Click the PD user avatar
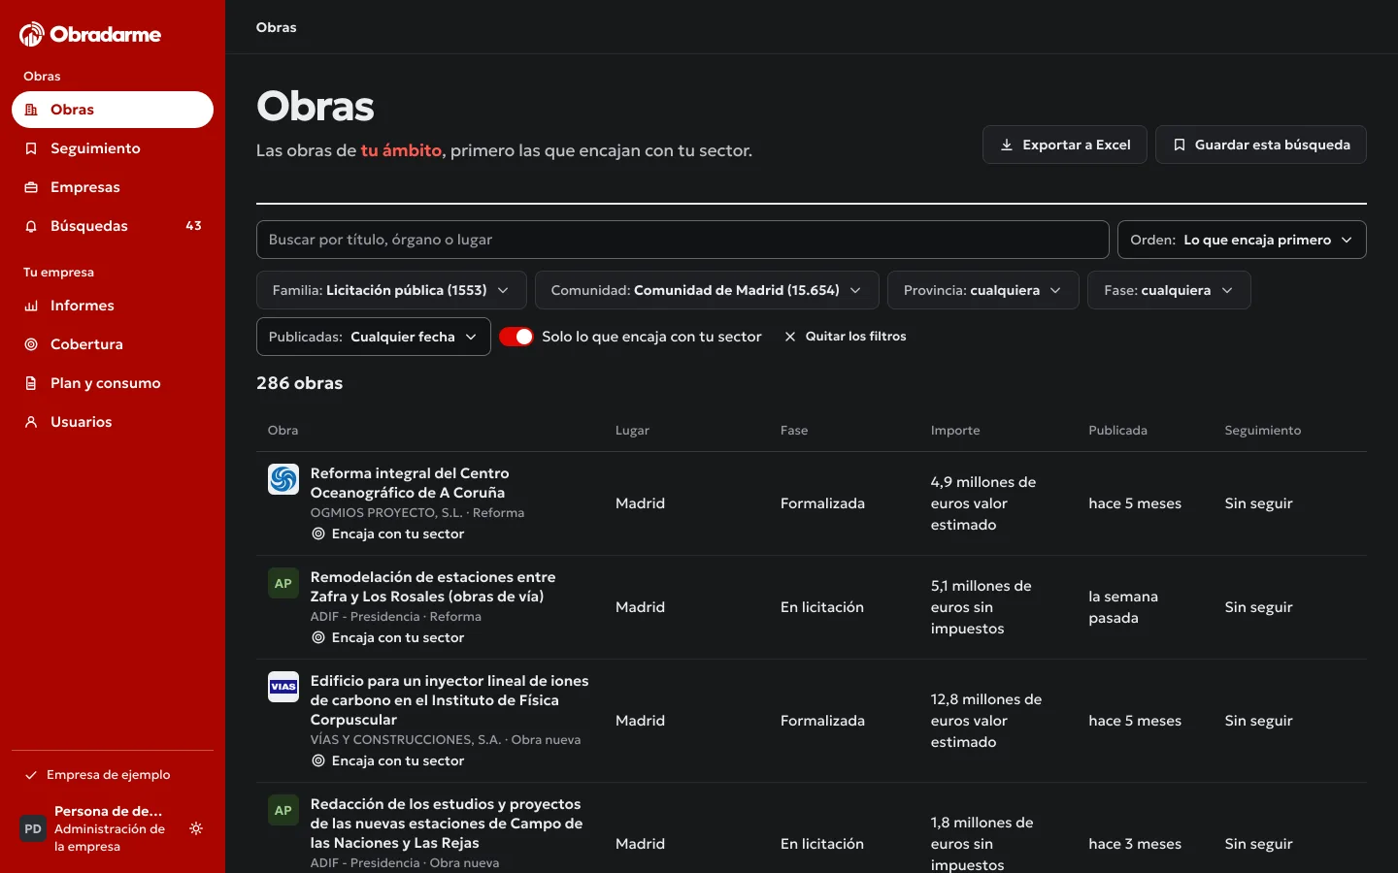This screenshot has width=1398, height=873. 33,829
